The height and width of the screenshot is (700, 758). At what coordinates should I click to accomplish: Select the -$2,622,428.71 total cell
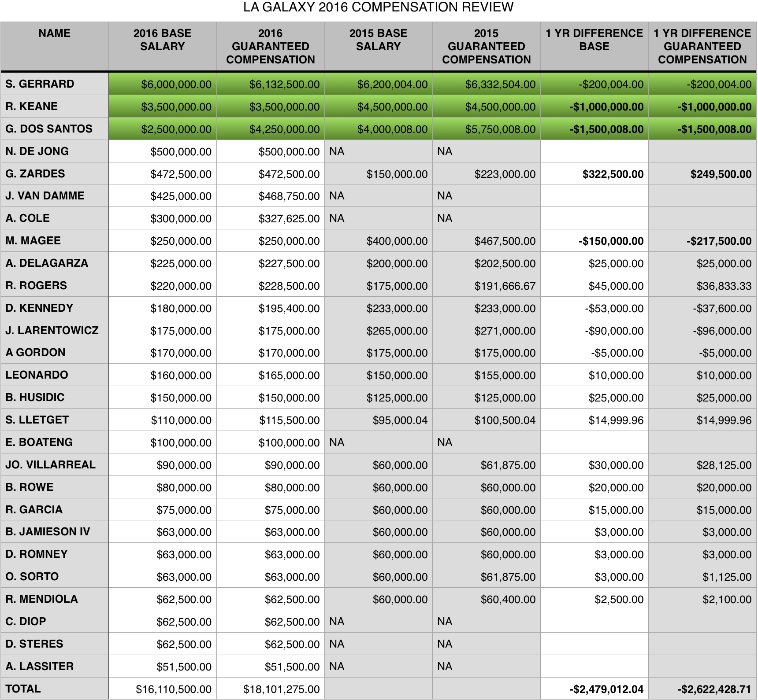(702, 689)
